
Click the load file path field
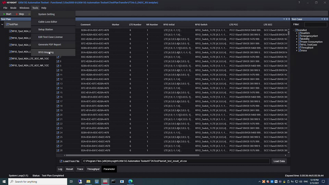coord(176,161)
